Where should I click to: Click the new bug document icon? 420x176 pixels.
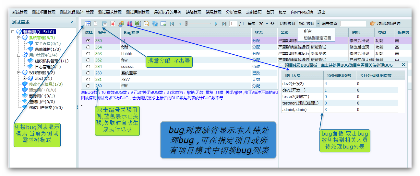96,24
